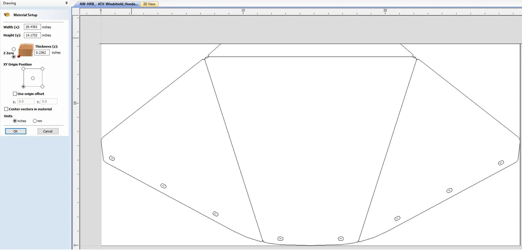Select center XY origin position

[33, 78]
